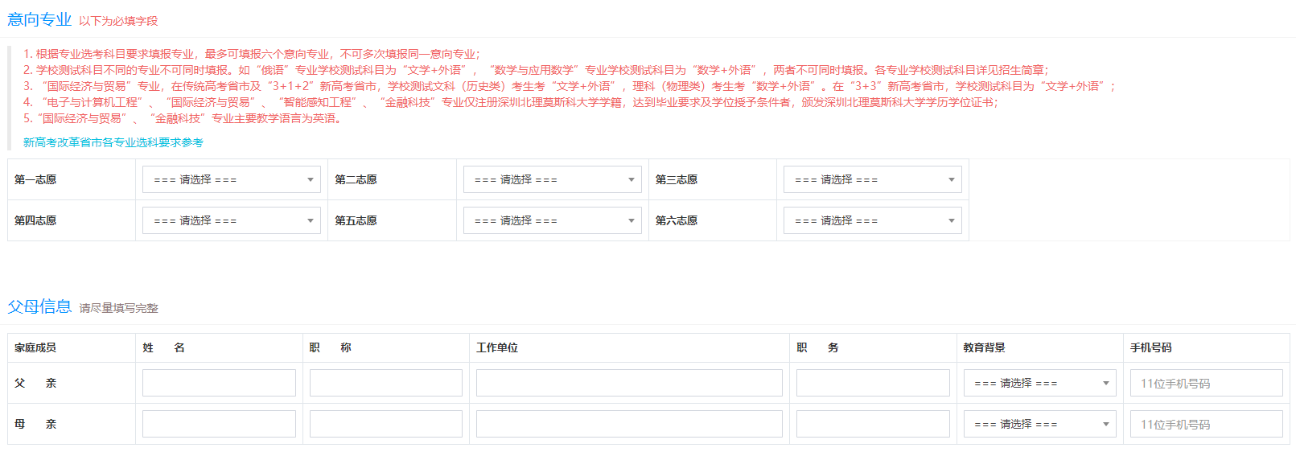Open the 第三志愿 major dropdown
The image size is (1296, 452).
point(873,179)
